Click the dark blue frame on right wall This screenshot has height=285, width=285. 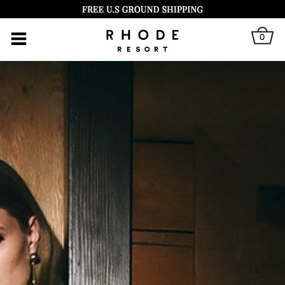tap(271, 203)
